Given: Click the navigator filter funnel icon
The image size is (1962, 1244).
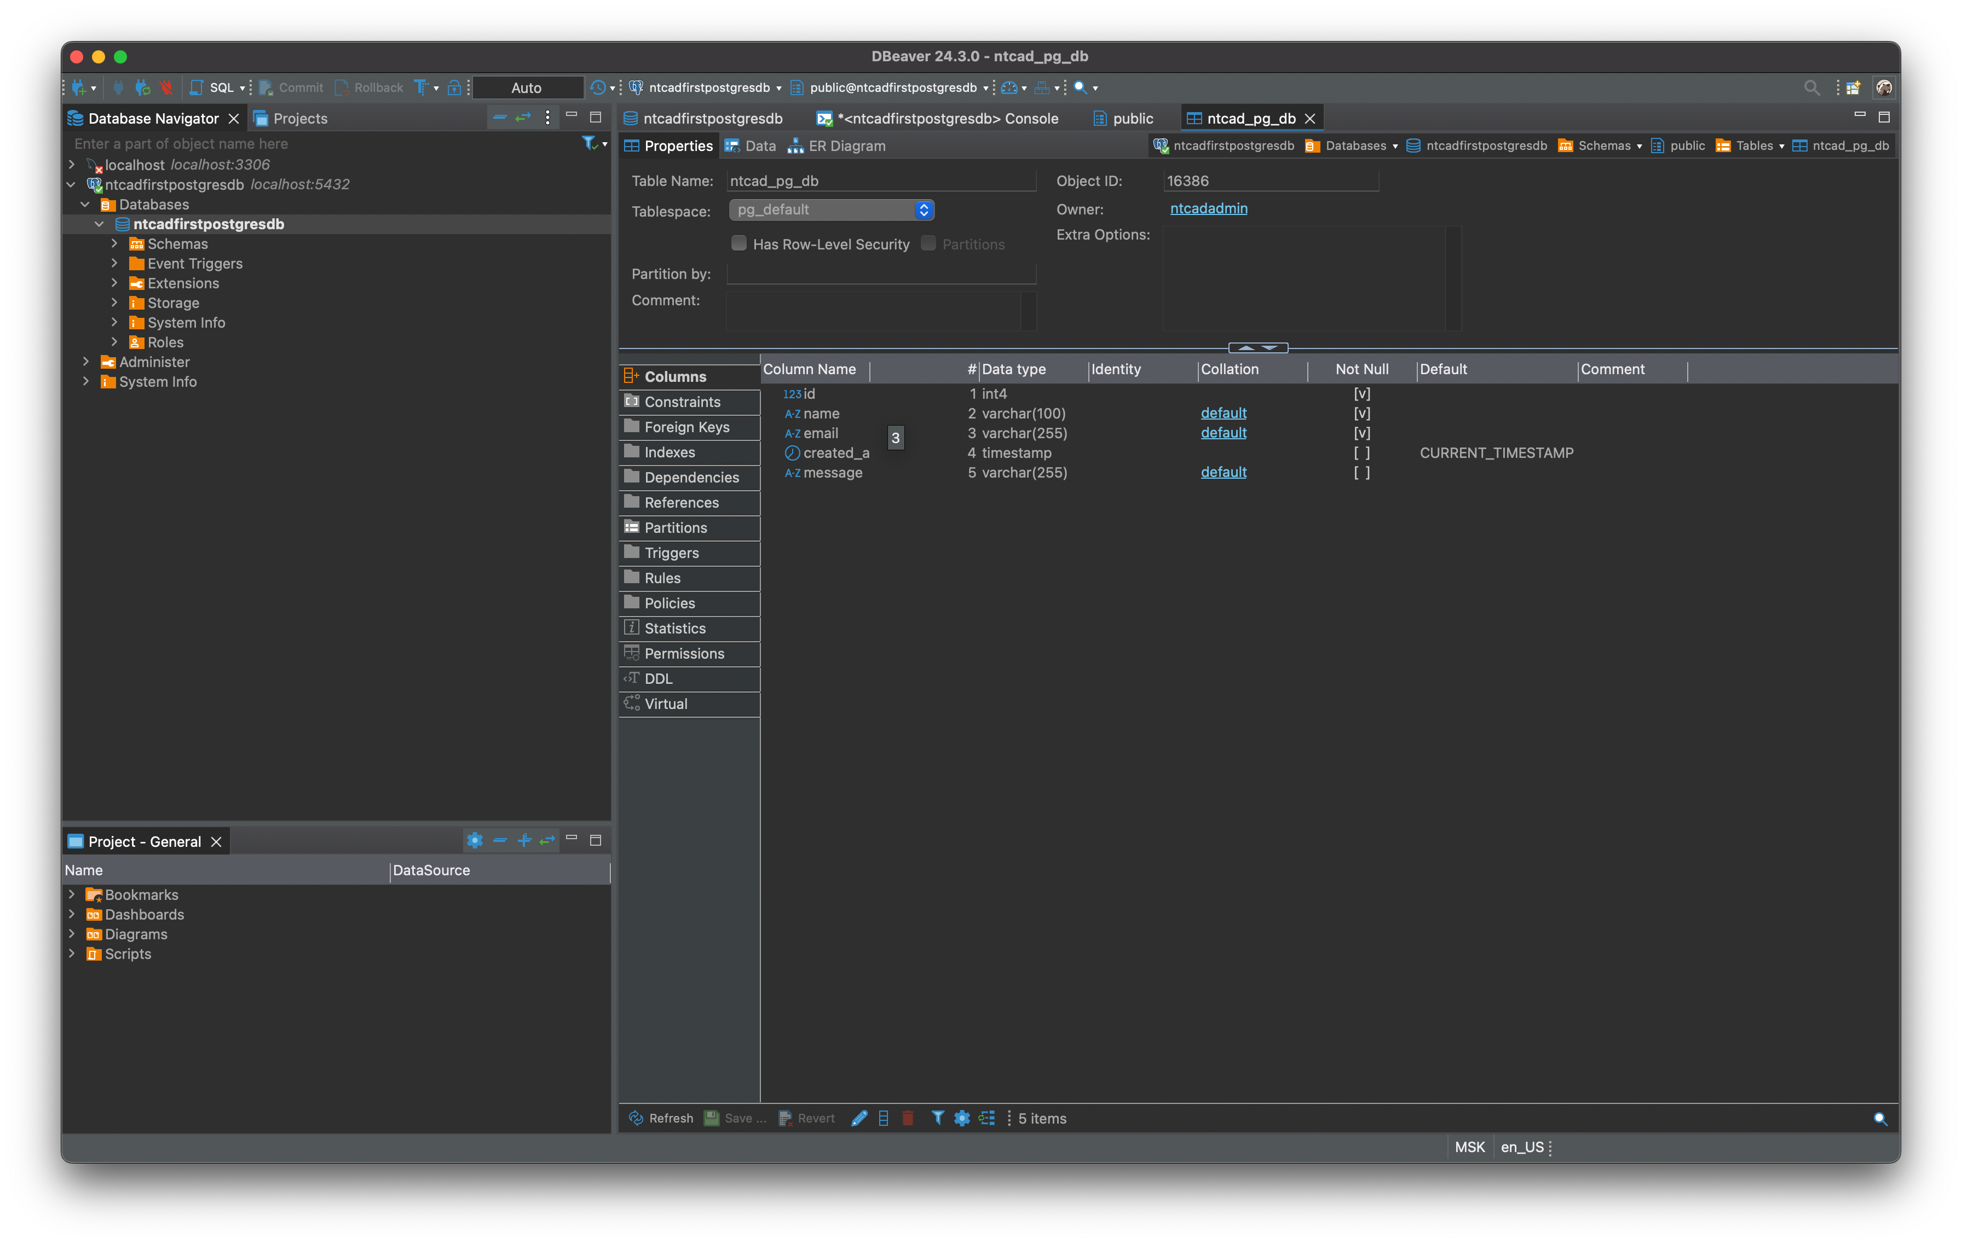Looking at the screenshot, I should point(589,143).
